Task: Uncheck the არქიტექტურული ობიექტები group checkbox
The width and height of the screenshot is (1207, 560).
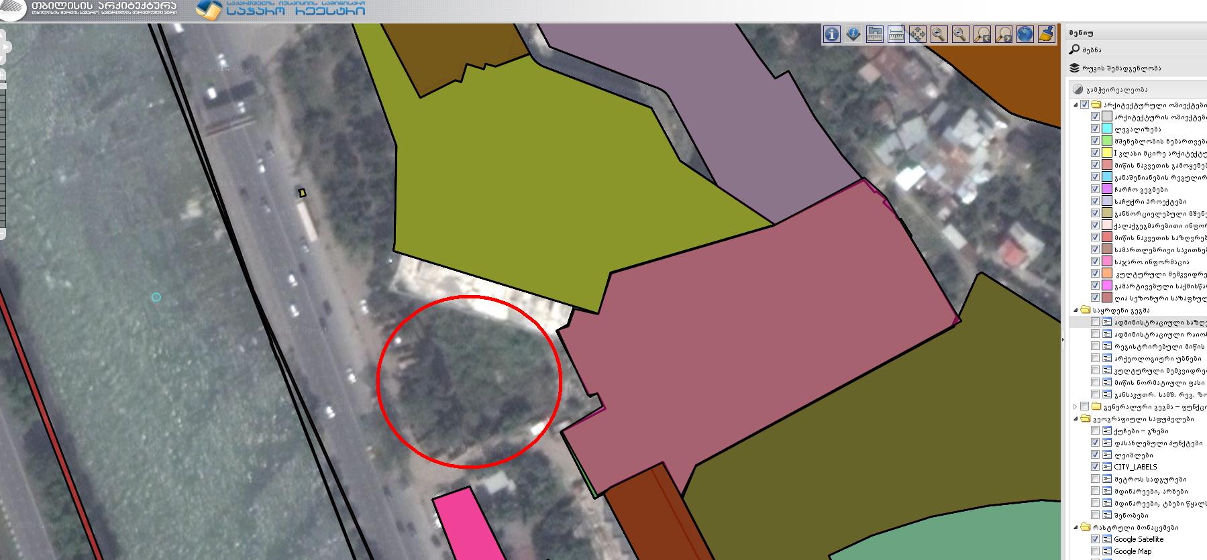Action: click(x=1085, y=105)
